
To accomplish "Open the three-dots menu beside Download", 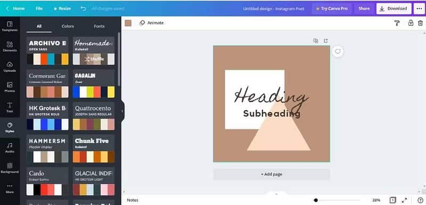I will click(419, 8).
